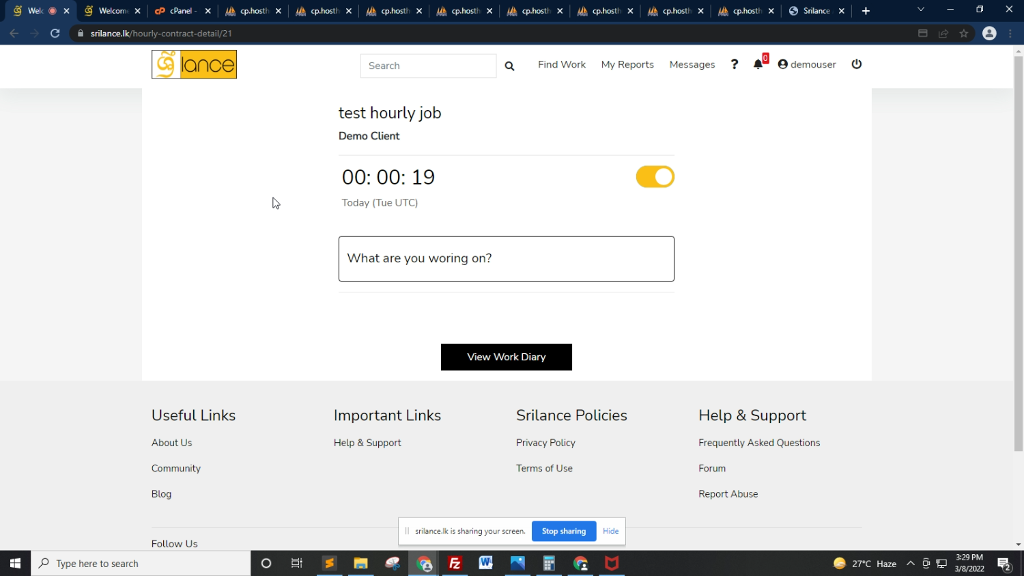Click the View Work Diary button
Image resolution: width=1024 pixels, height=576 pixels.
click(506, 357)
